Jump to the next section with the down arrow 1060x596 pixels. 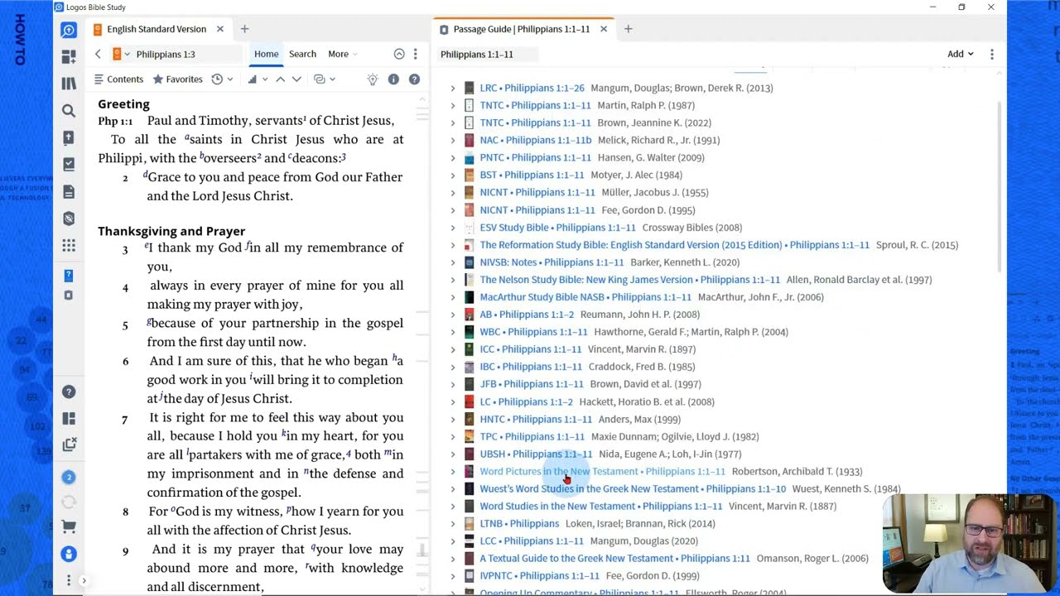point(296,79)
